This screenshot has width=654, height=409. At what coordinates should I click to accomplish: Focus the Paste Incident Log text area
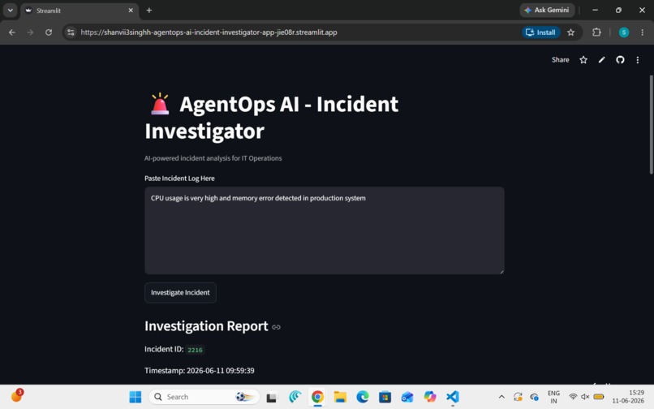point(324,230)
